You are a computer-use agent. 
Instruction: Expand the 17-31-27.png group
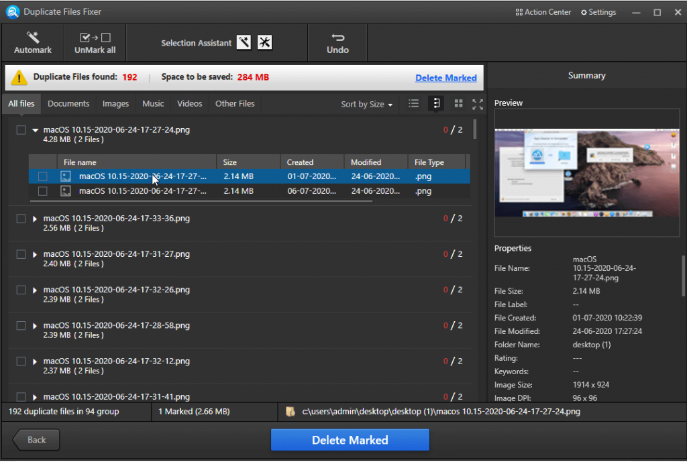click(x=35, y=254)
